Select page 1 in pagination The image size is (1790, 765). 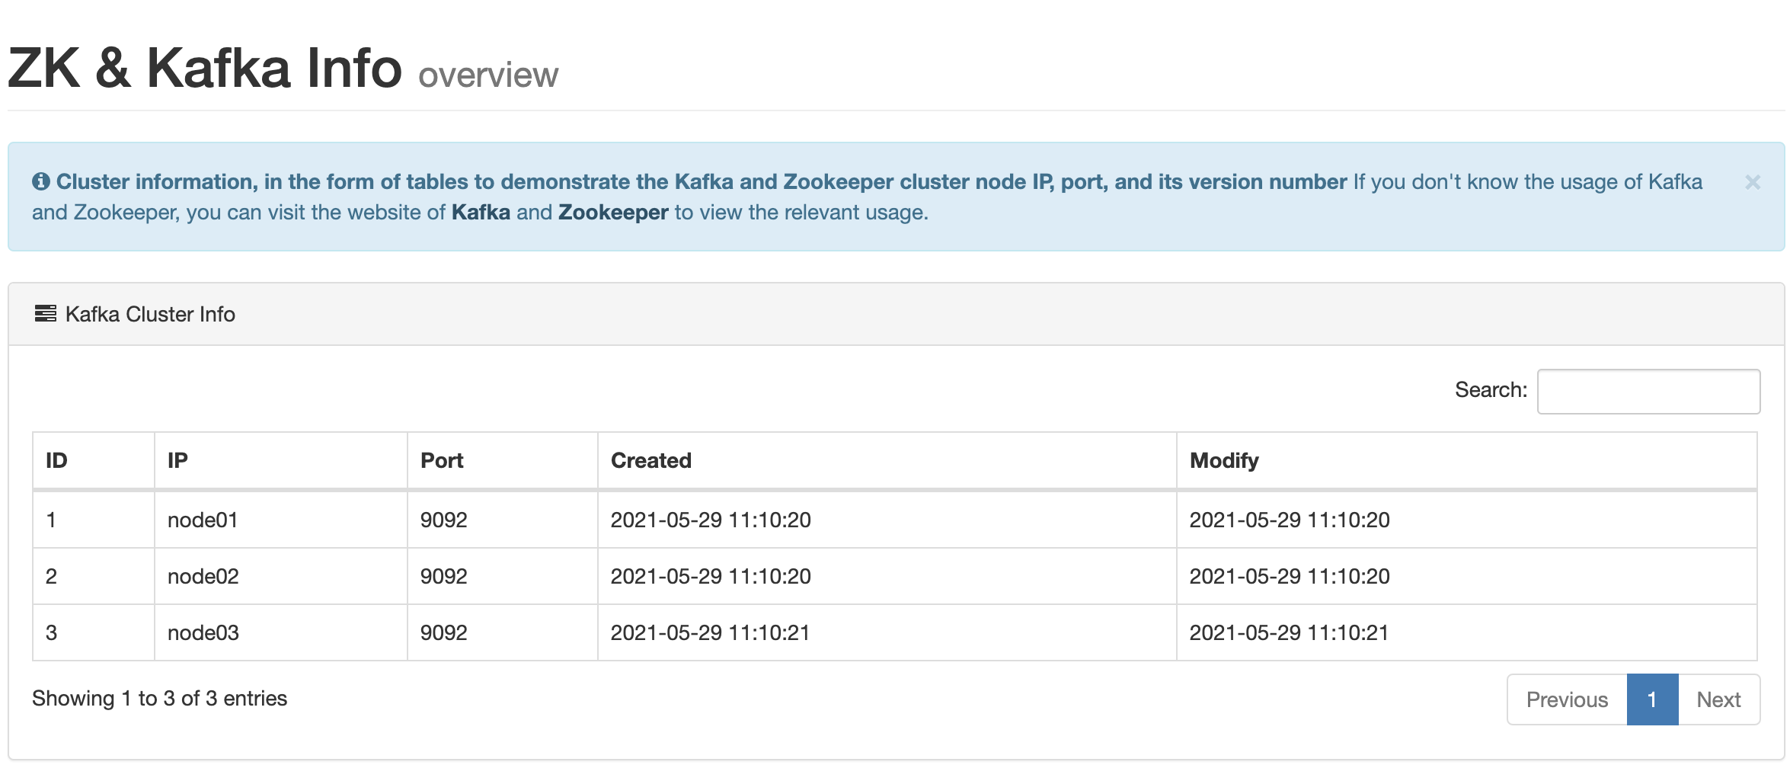(x=1651, y=699)
